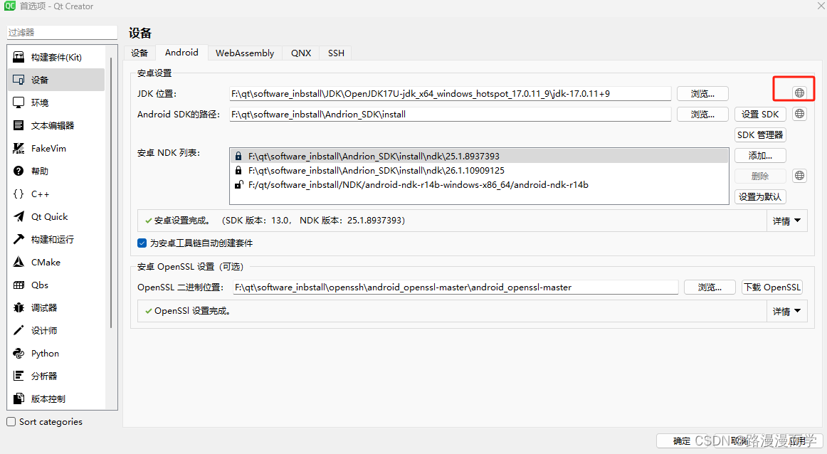Expand 详情 for OpenSSL settings status
The image size is (827, 454).
(x=786, y=312)
